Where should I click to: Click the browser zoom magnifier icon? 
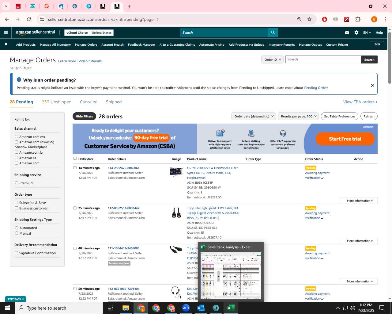coord(300,19)
